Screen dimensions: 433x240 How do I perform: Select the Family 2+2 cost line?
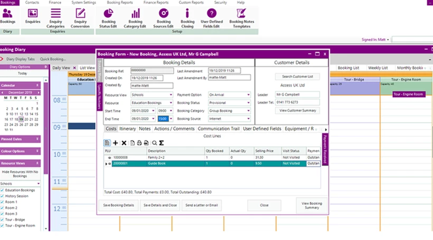coord(212,157)
